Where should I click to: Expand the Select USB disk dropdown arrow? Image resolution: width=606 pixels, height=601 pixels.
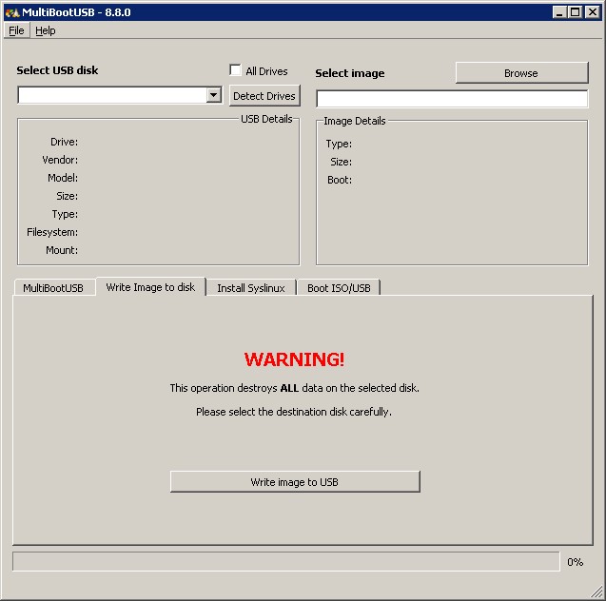[x=213, y=95]
